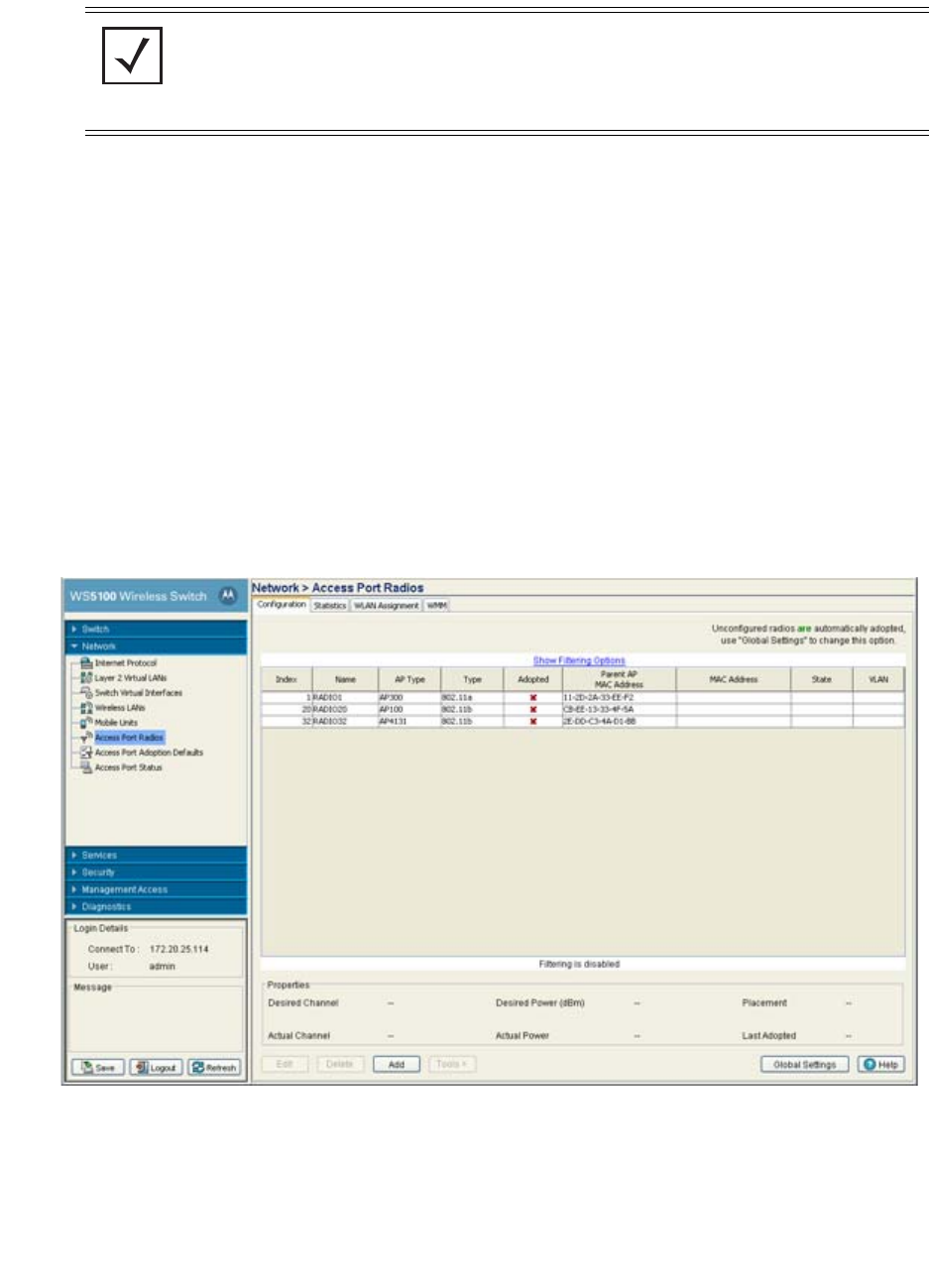The height and width of the screenshot is (1285, 929).
Task: Click the Wireless LANs icon
Action: tap(86, 708)
